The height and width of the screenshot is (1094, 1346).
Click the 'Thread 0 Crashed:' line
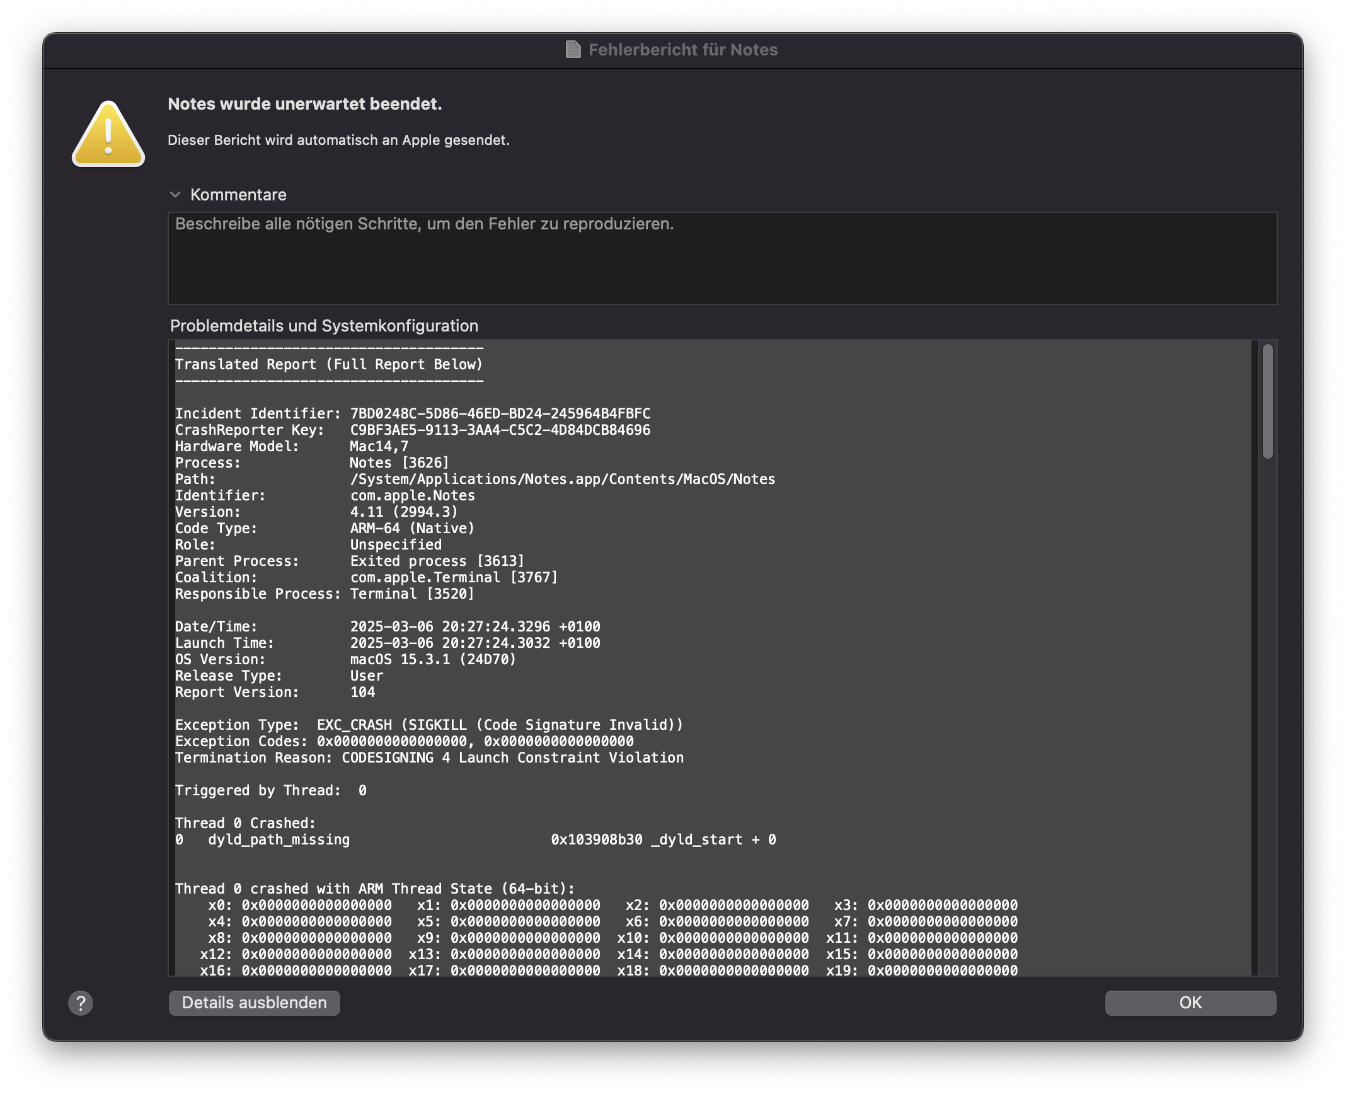245,823
